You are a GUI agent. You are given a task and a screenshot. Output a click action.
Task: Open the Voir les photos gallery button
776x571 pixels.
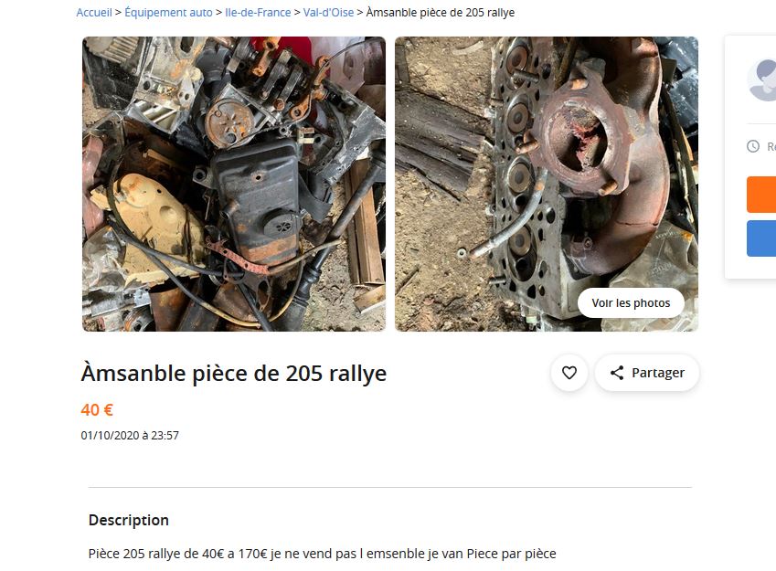click(631, 302)
